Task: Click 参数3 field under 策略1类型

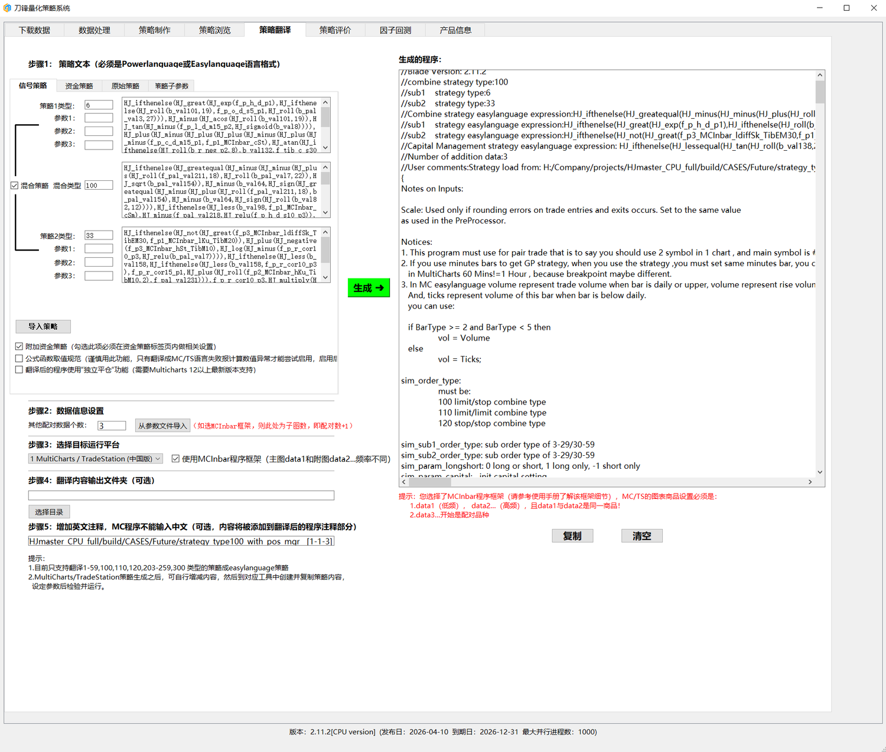Action: coord(99,144)
